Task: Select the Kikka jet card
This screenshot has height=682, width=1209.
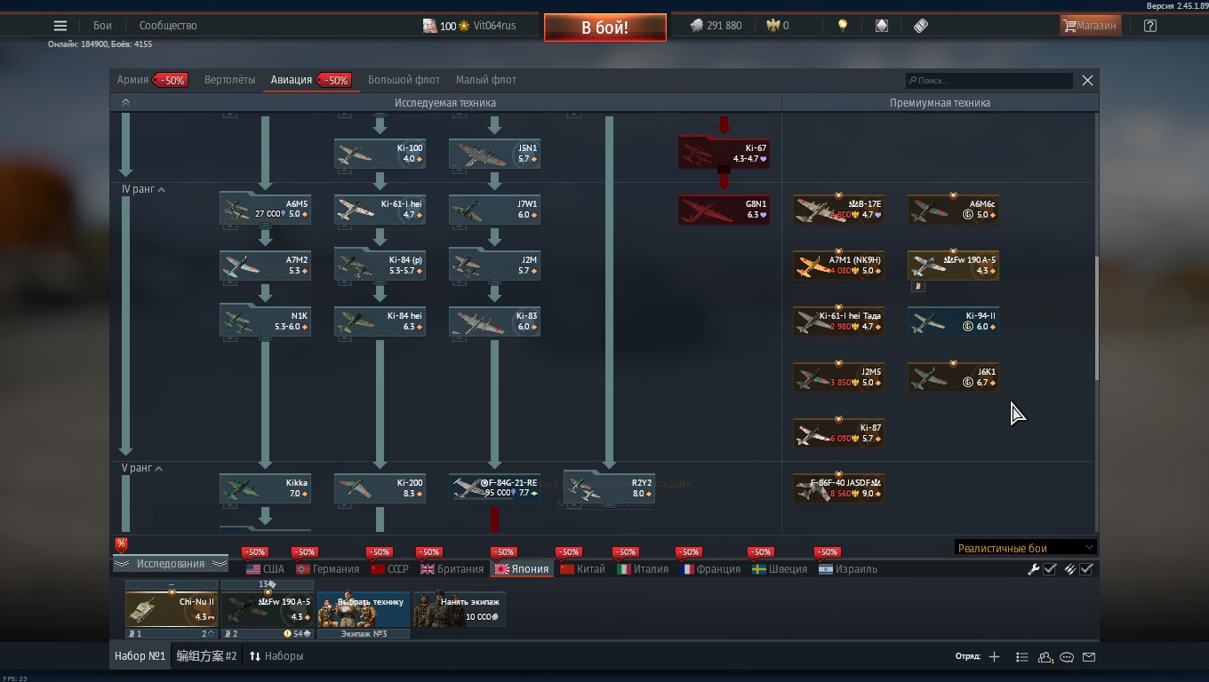Action: tap(265, 488)
